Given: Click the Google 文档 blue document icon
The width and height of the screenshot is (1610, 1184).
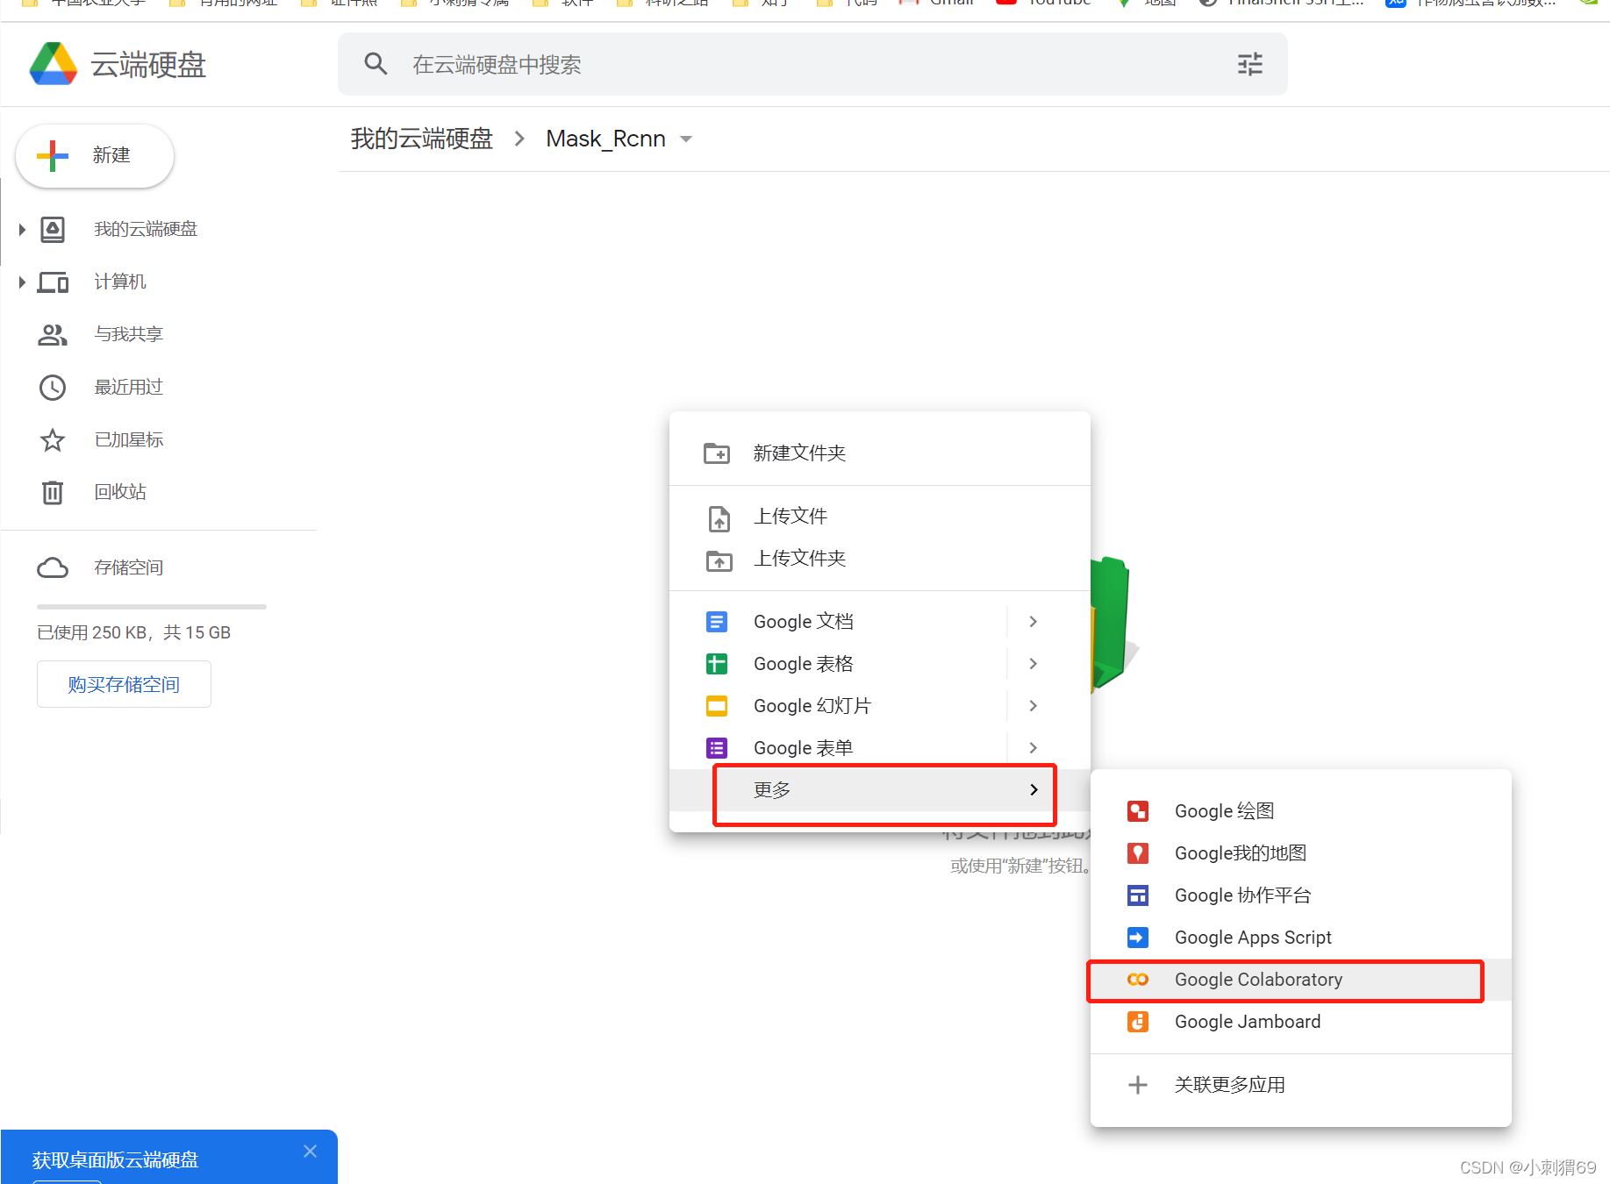Looking at the screenshot, I should [x=717, y=622].
